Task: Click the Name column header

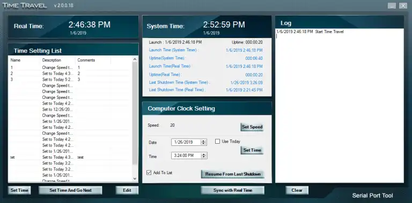Action: coord(25,60)
